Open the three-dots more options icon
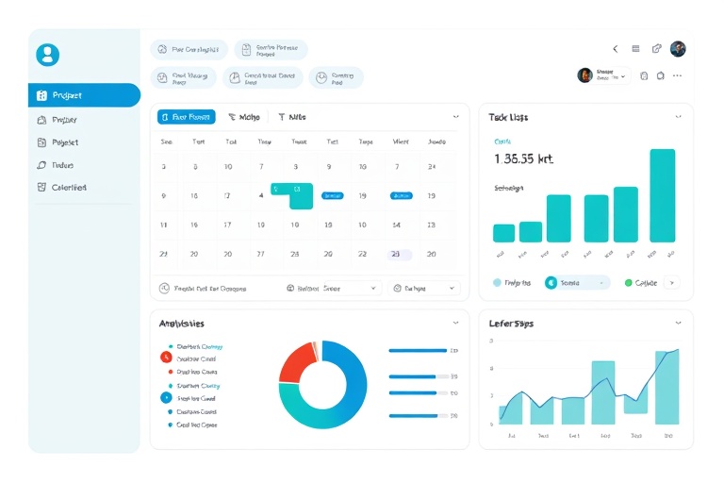 [677, 75]
